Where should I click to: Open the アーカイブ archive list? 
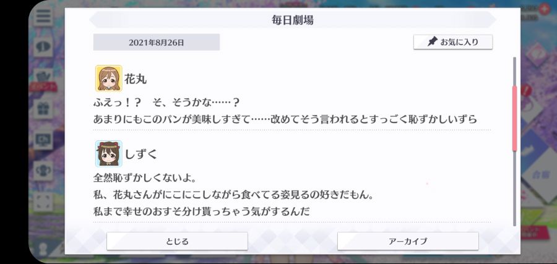click(408, 241)
